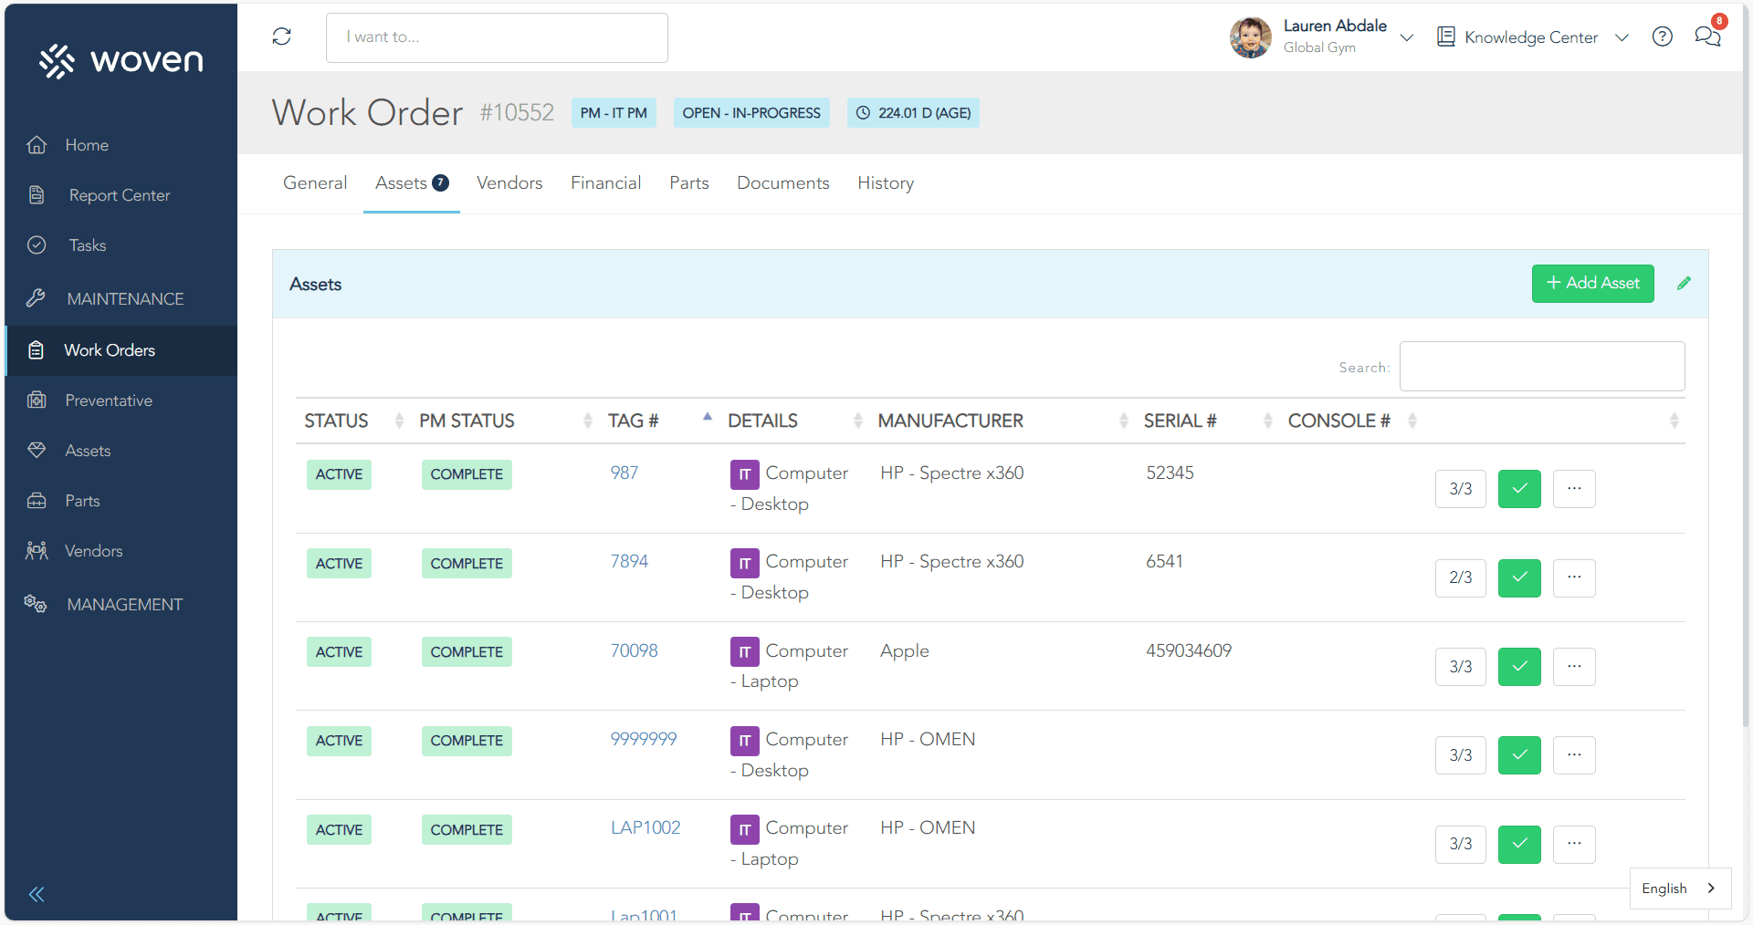Click the green pencil edit icon in Assets panel
Image resolution: width=1753 pixels, height=925 pixels.
click(x=1684, y=284)
